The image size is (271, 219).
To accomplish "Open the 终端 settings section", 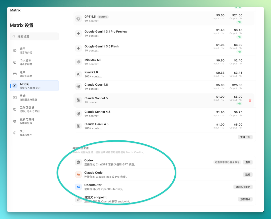I will [34, 97].
